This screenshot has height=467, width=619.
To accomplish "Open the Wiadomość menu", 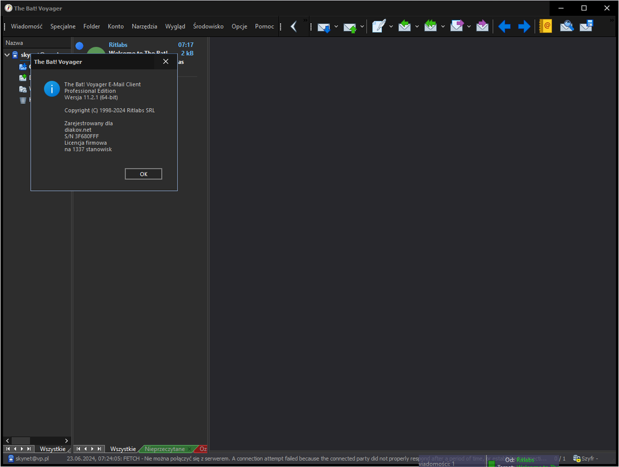I will tap(26, 26).
